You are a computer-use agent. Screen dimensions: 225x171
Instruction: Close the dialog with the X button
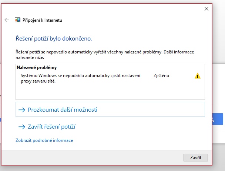pos(206,9)
